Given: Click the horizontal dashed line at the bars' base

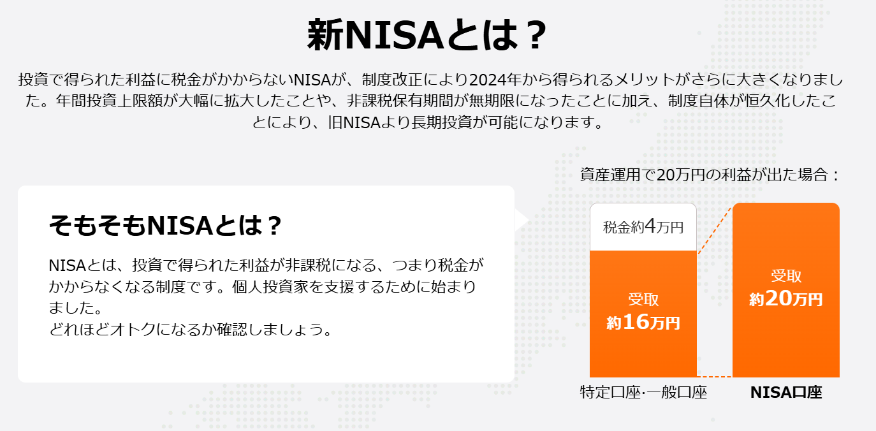Looking at the screenshot, I should tap(714, 376).
